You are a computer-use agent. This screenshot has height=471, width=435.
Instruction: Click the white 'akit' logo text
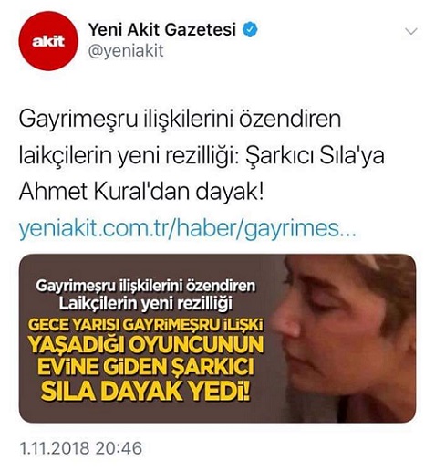[x=48, y=41]
